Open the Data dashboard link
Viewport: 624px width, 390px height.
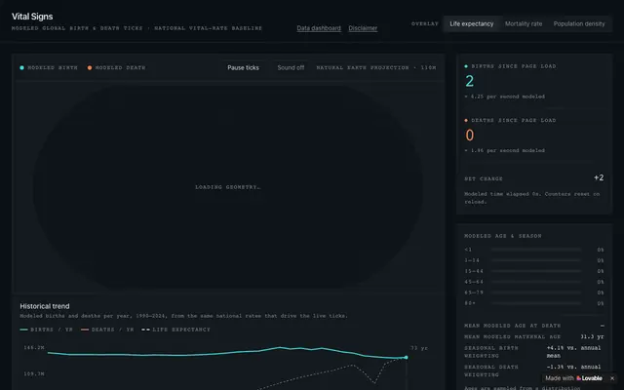319,28
